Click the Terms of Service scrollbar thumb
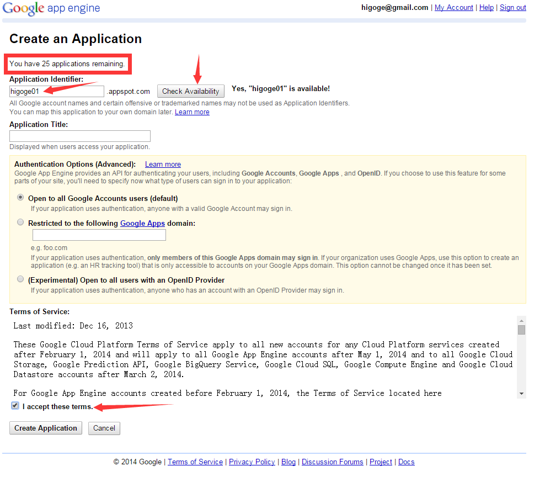This screenshot has height=482, width=545. [521, 330]
